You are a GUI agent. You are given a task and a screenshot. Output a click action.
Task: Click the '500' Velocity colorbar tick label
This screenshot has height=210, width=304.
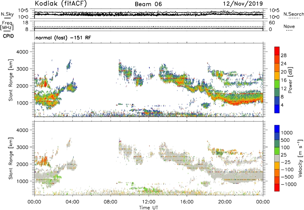(x=285, y=140)
